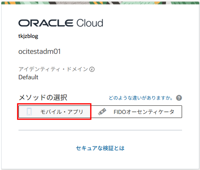The image size is (200, 170).
Task: Click the info icon beside アイデンティティ・ドメイン
Action: click(x=92, y=69)
